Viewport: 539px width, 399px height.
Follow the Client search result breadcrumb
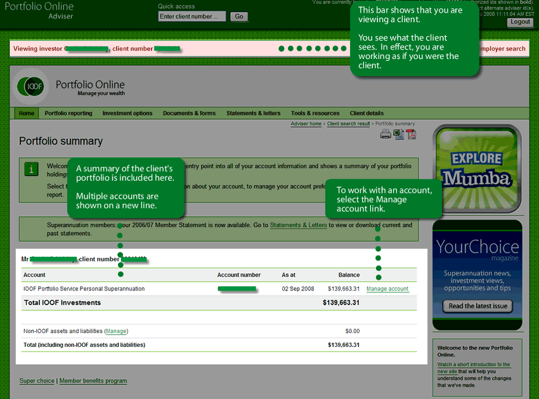pos(349,124)
